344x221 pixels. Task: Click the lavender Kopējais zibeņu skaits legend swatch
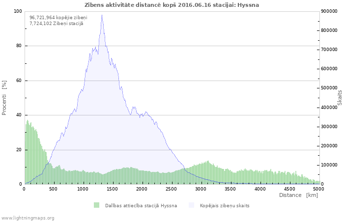(191, 205)
